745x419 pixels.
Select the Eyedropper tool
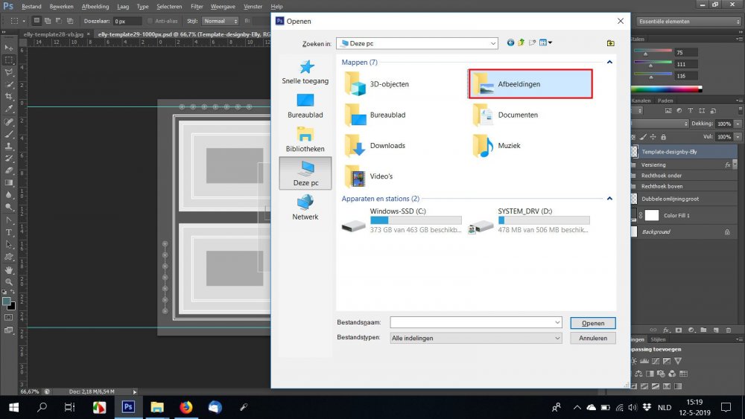click(x=9, y=109)
